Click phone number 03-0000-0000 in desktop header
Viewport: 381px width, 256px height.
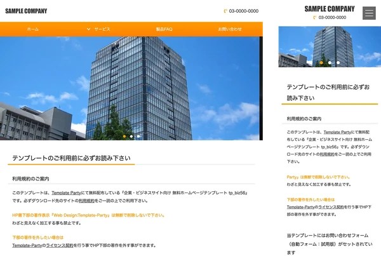pyautogui.click(x=244, y=11)
